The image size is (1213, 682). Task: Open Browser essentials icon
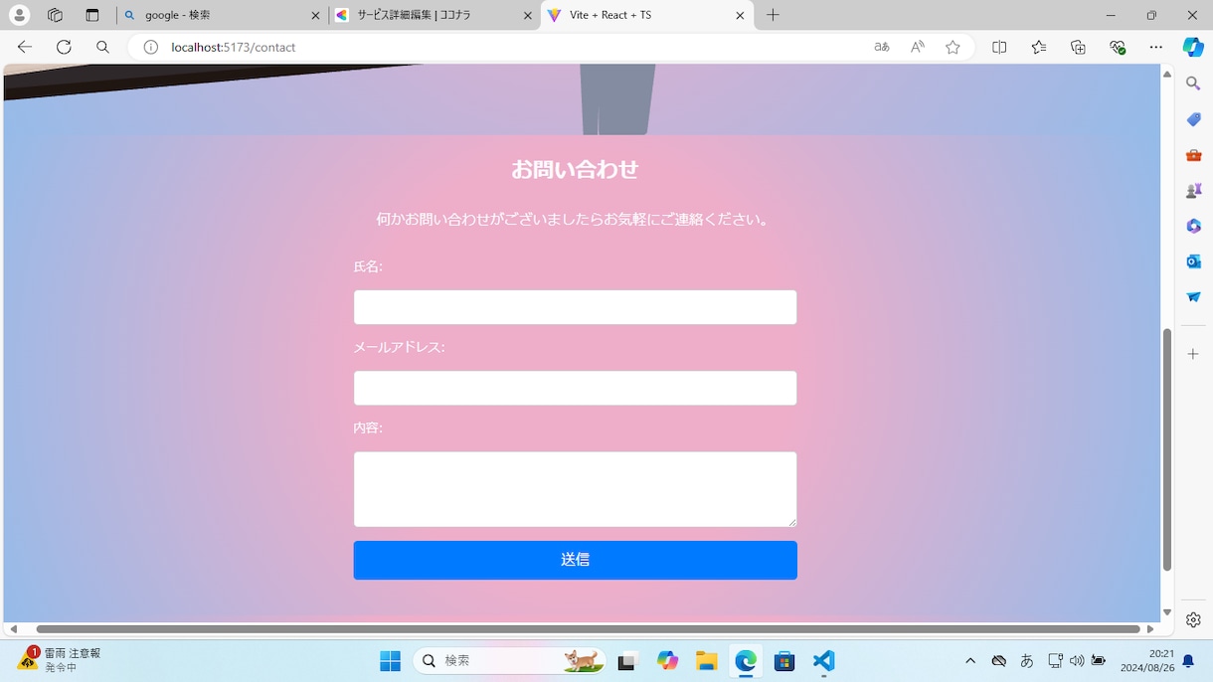[1118, 47]
